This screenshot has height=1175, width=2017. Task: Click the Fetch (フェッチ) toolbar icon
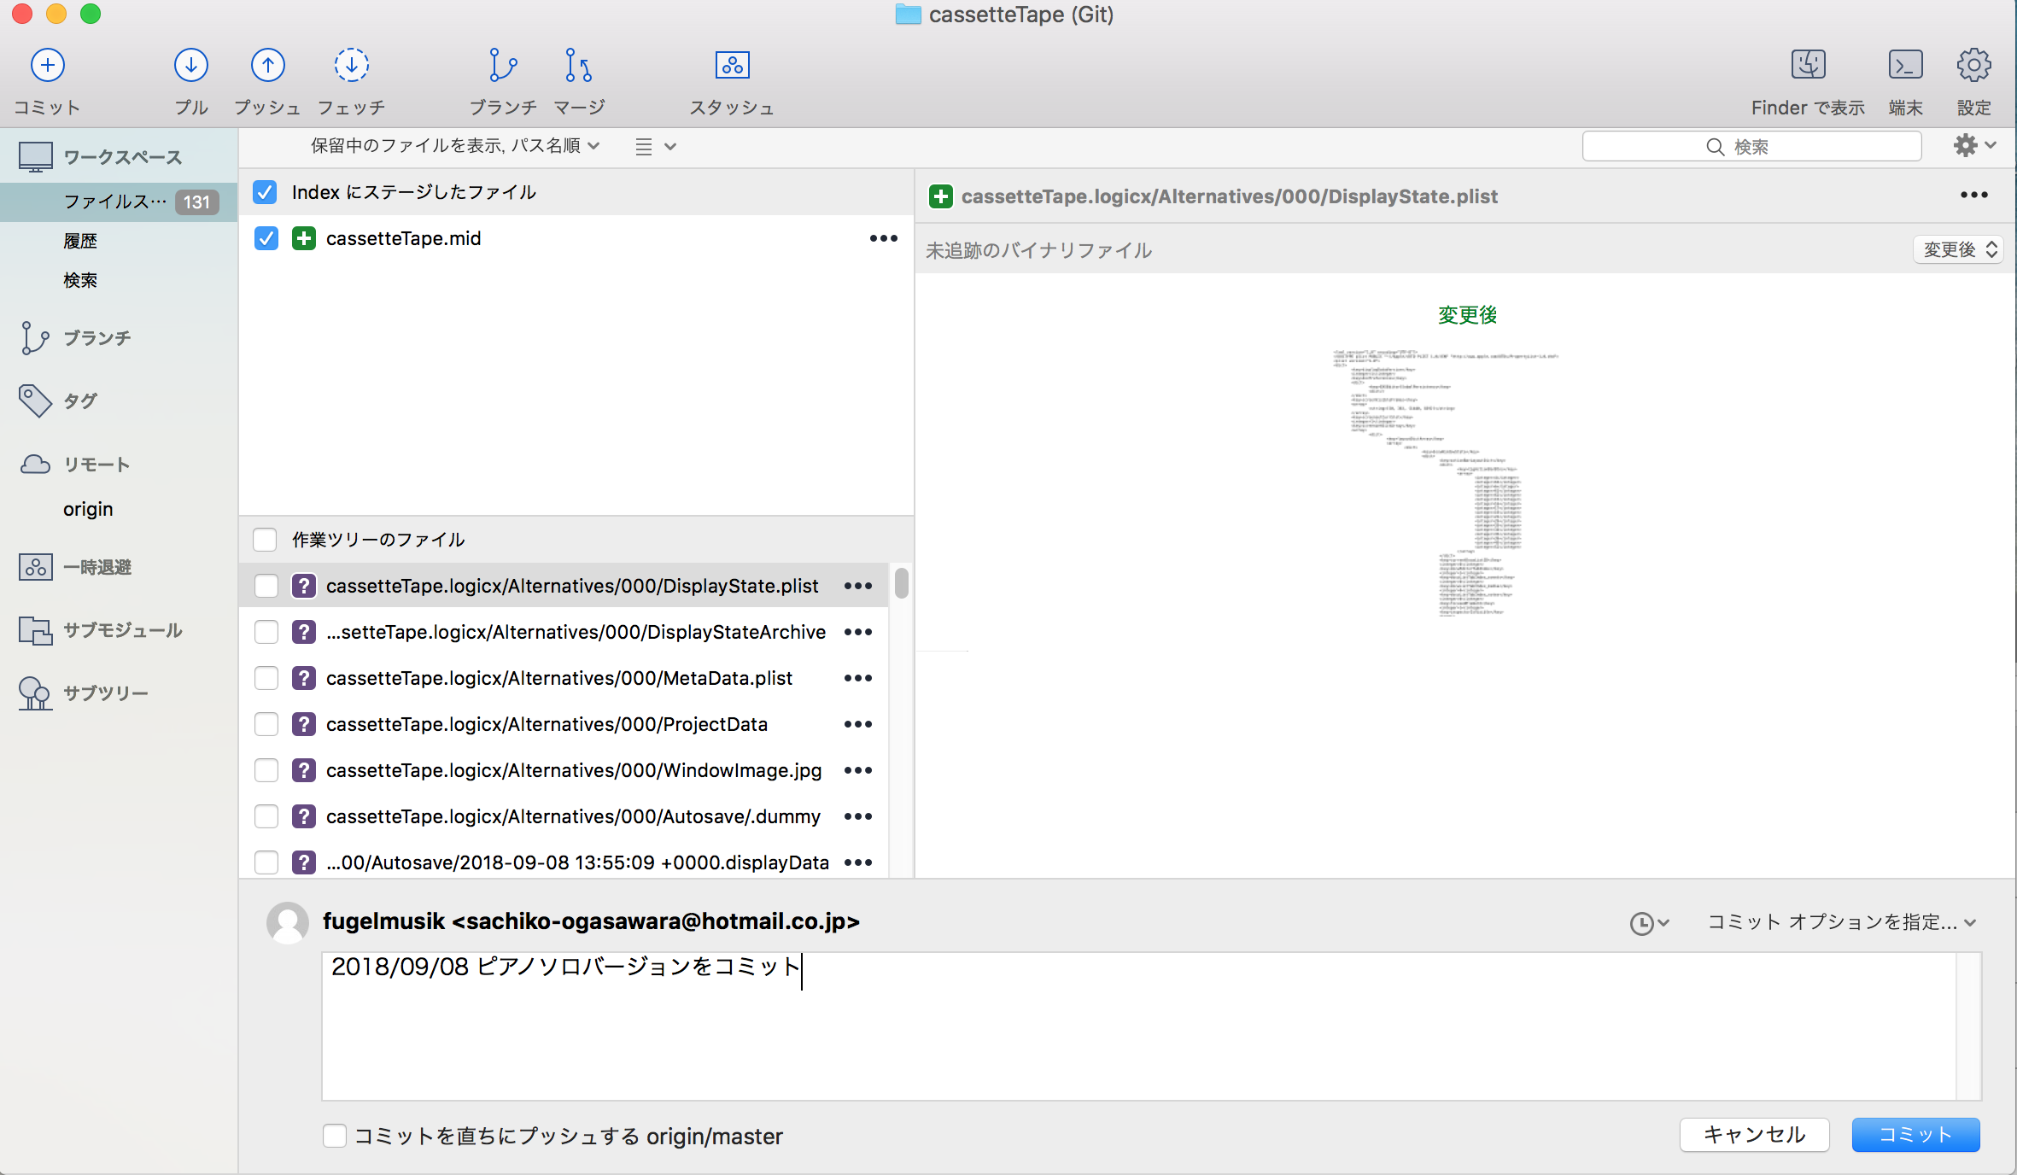click(351, 66)
